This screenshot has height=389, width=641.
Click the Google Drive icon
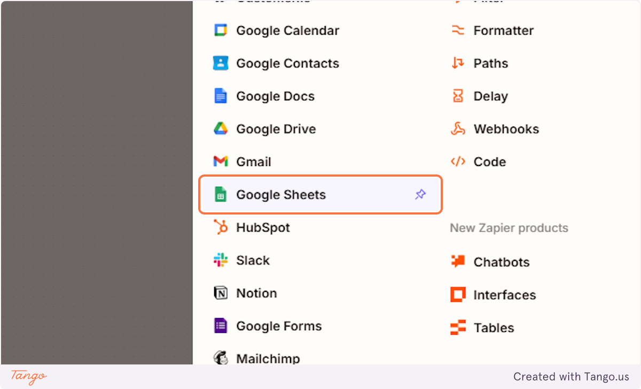[x=221, y=129]
